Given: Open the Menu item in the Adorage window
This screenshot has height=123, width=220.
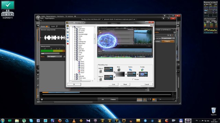Looking at the screenshot, I should click(x=152, y=25).
